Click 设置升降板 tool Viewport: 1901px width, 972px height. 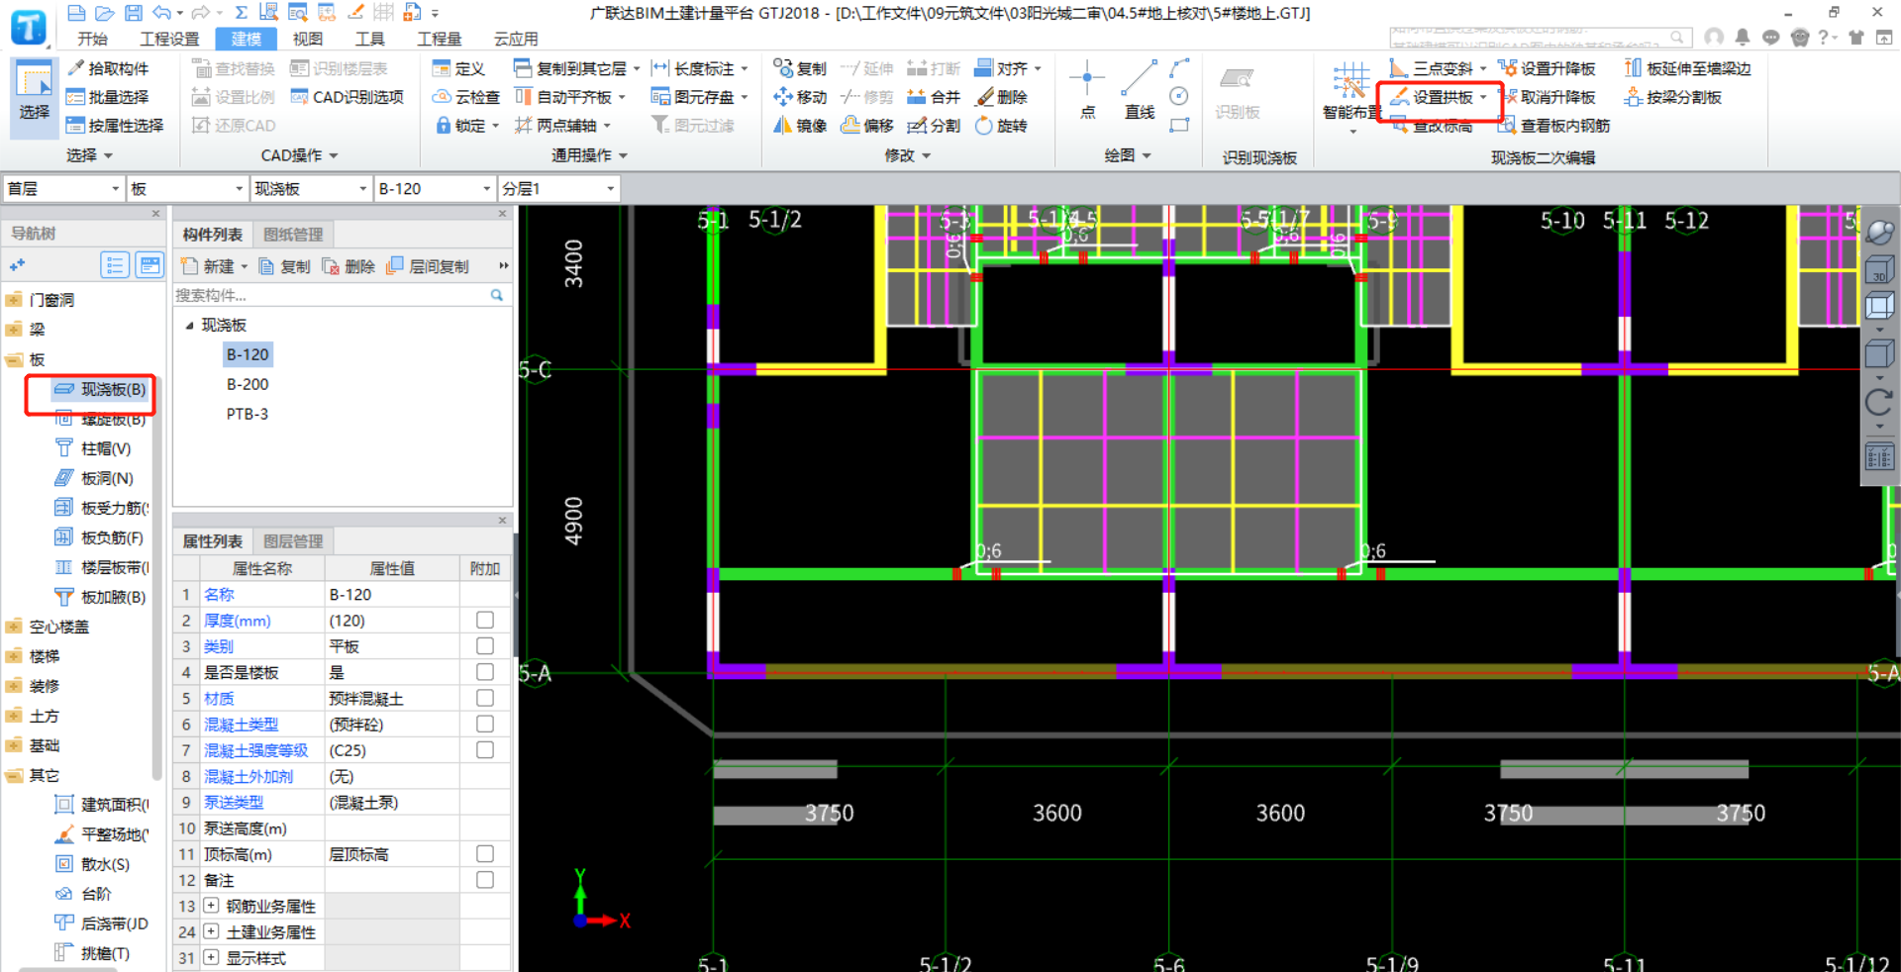click(x=1547, y=68)
